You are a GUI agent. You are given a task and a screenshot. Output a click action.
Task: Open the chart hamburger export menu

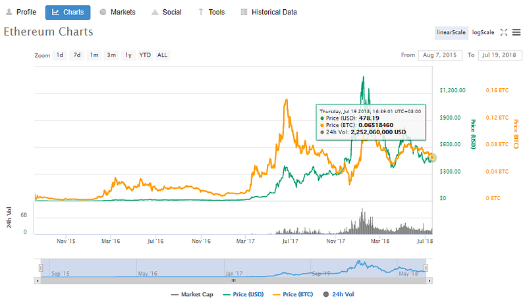pos(516,32)
